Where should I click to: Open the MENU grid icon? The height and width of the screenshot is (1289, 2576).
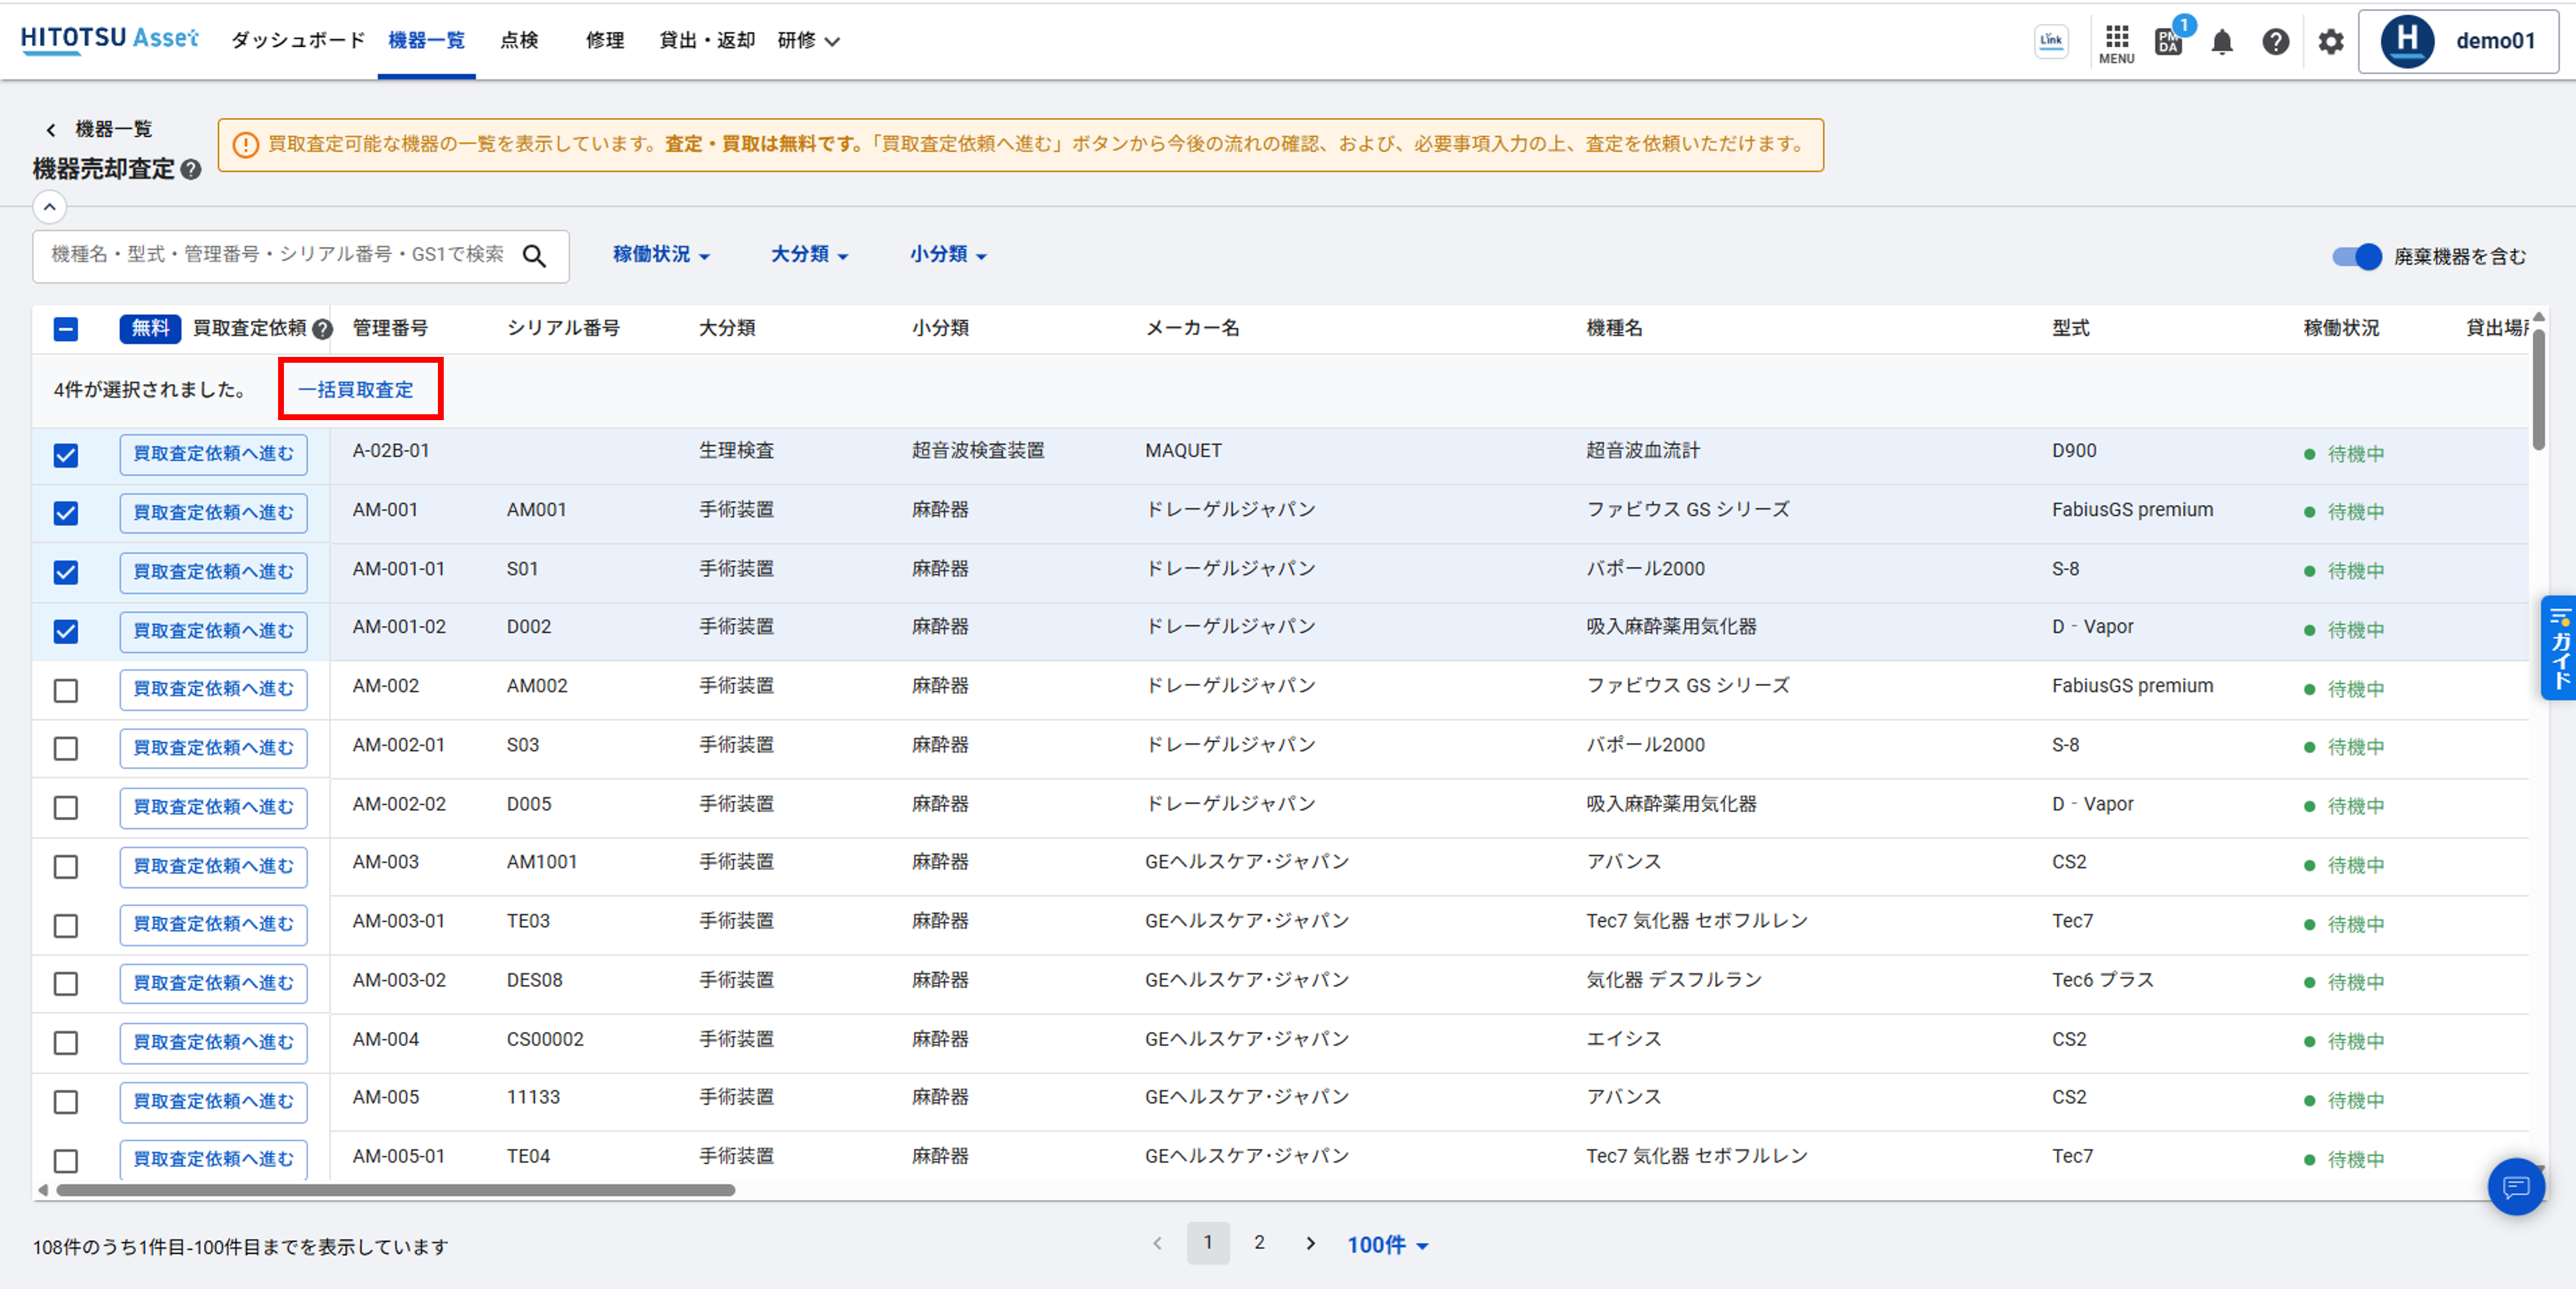2116,44
